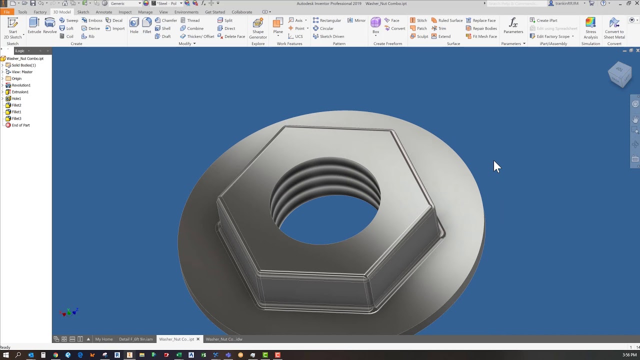Expand the Origin folder
This screenshot has height=360, width=640.
pos(2,78)
